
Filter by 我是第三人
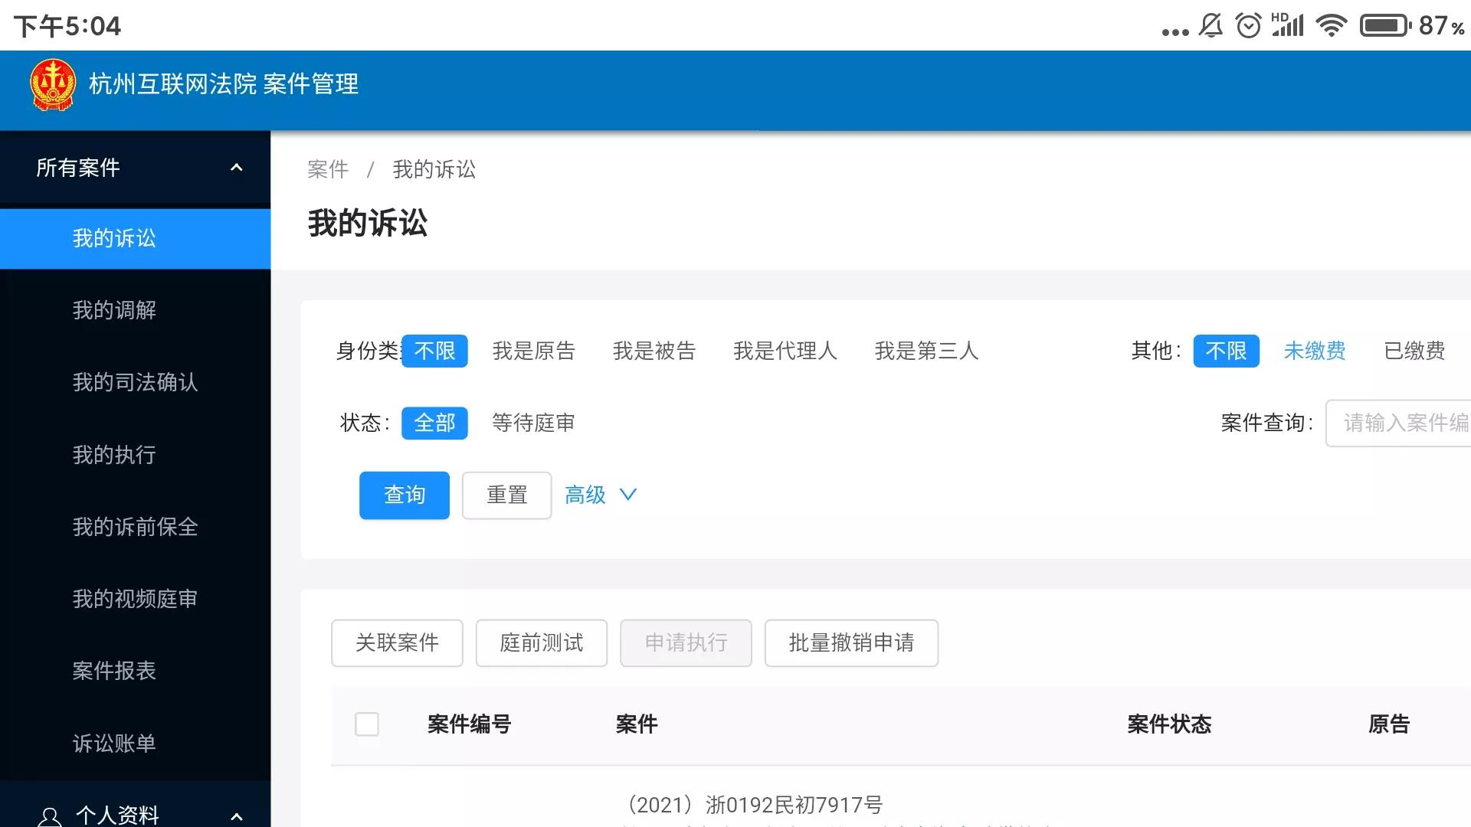[x=927, y=351]
